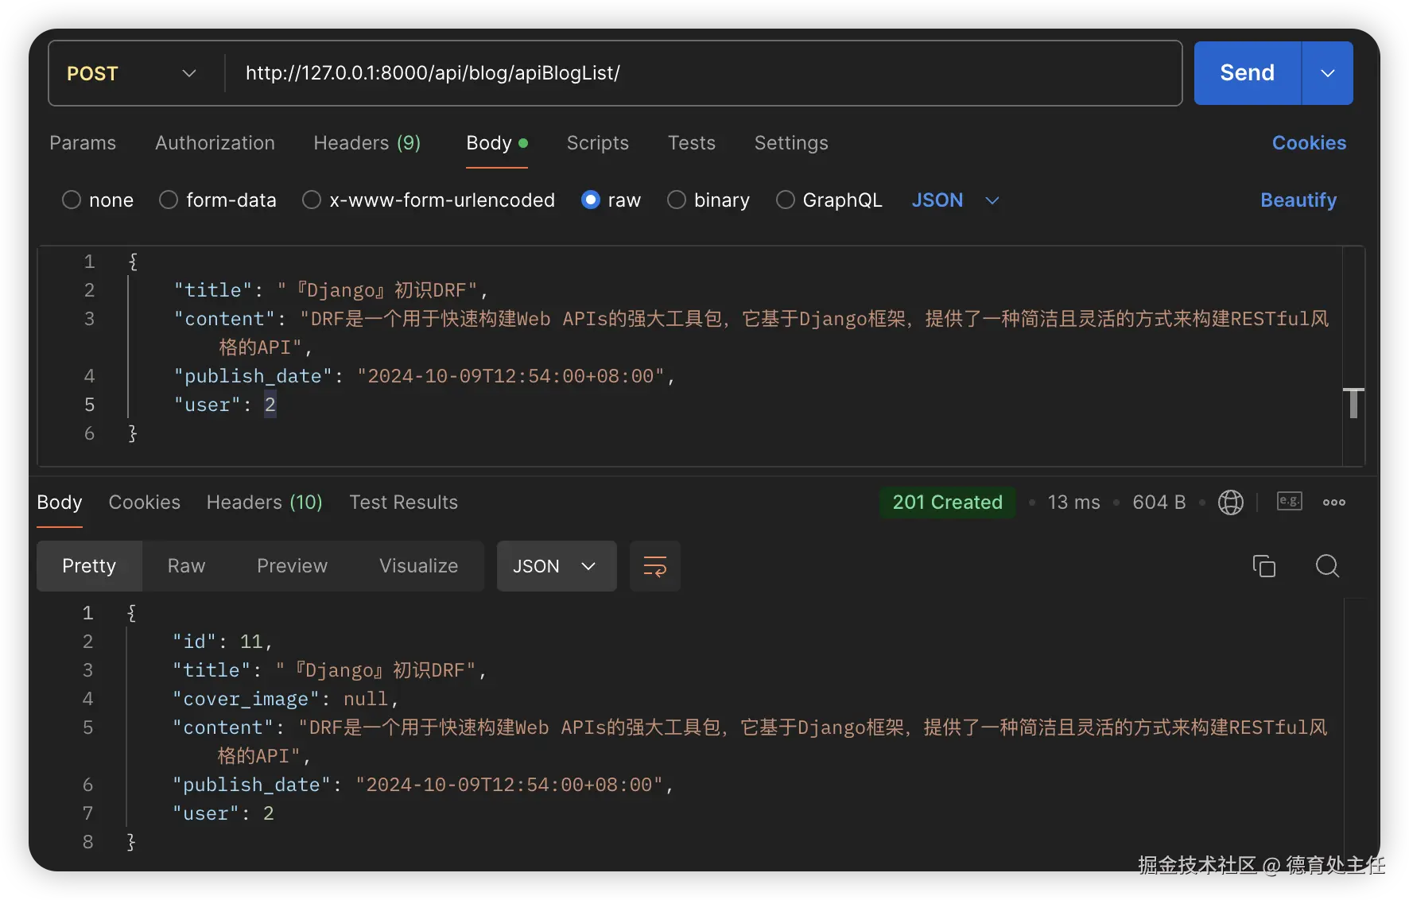The height and width of the screenshot is (900, 1409).
Task: Click the search response magnifier icon
Action: click(1327, 566)
